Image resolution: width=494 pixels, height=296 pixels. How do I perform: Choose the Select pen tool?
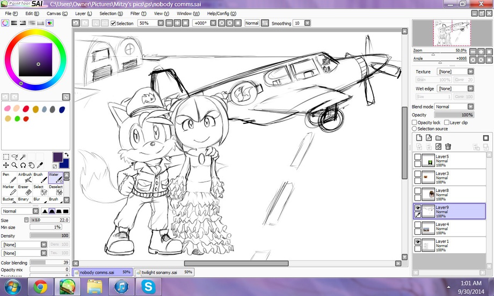pyautogui.click(x=40, y=190)
